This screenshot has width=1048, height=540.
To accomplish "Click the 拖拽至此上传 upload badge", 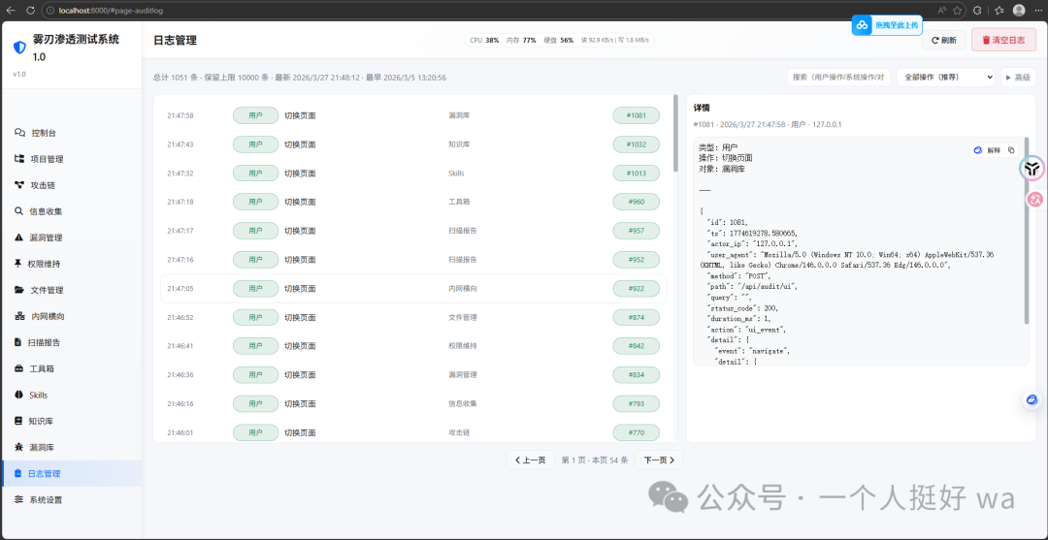I will [x=887, y=25].
